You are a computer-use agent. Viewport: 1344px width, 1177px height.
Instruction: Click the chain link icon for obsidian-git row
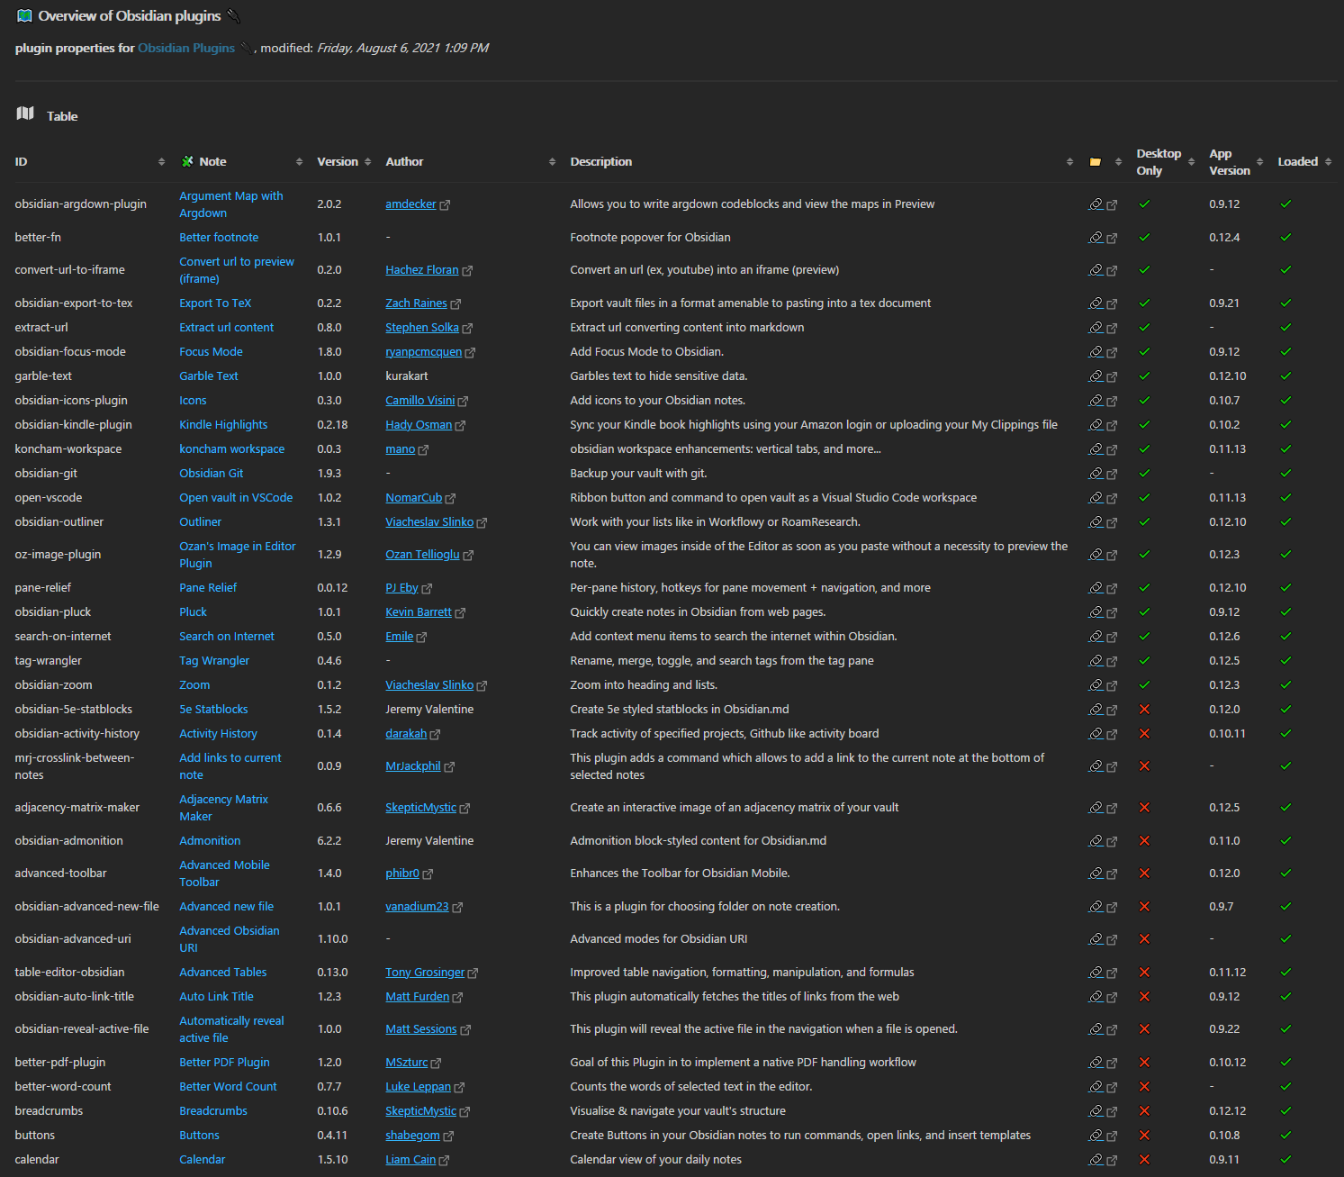pyautogui.click(x=1096, y=474)
